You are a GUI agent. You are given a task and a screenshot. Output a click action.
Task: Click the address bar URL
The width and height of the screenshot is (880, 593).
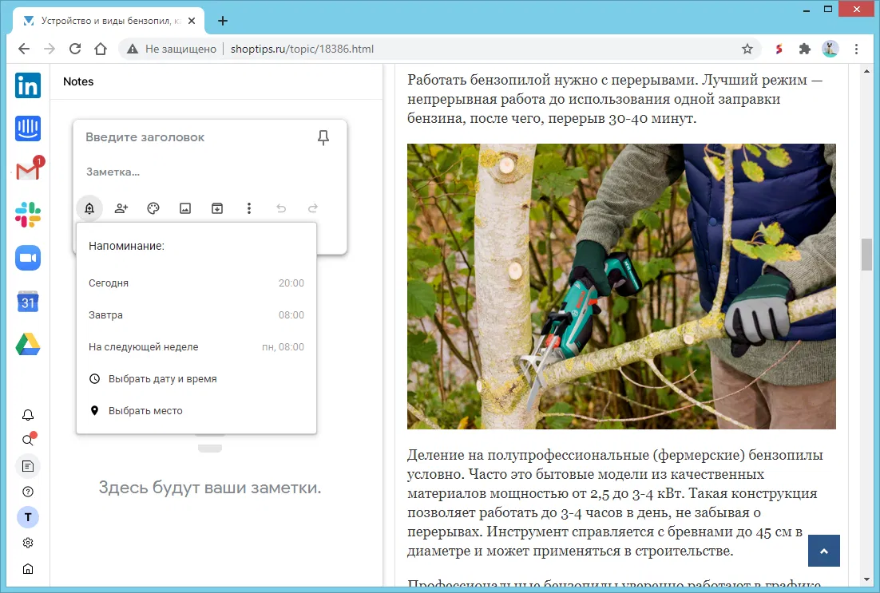302,49
